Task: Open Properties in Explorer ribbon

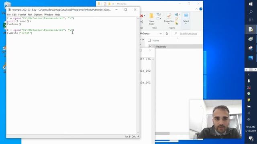Action: point(169,19)
